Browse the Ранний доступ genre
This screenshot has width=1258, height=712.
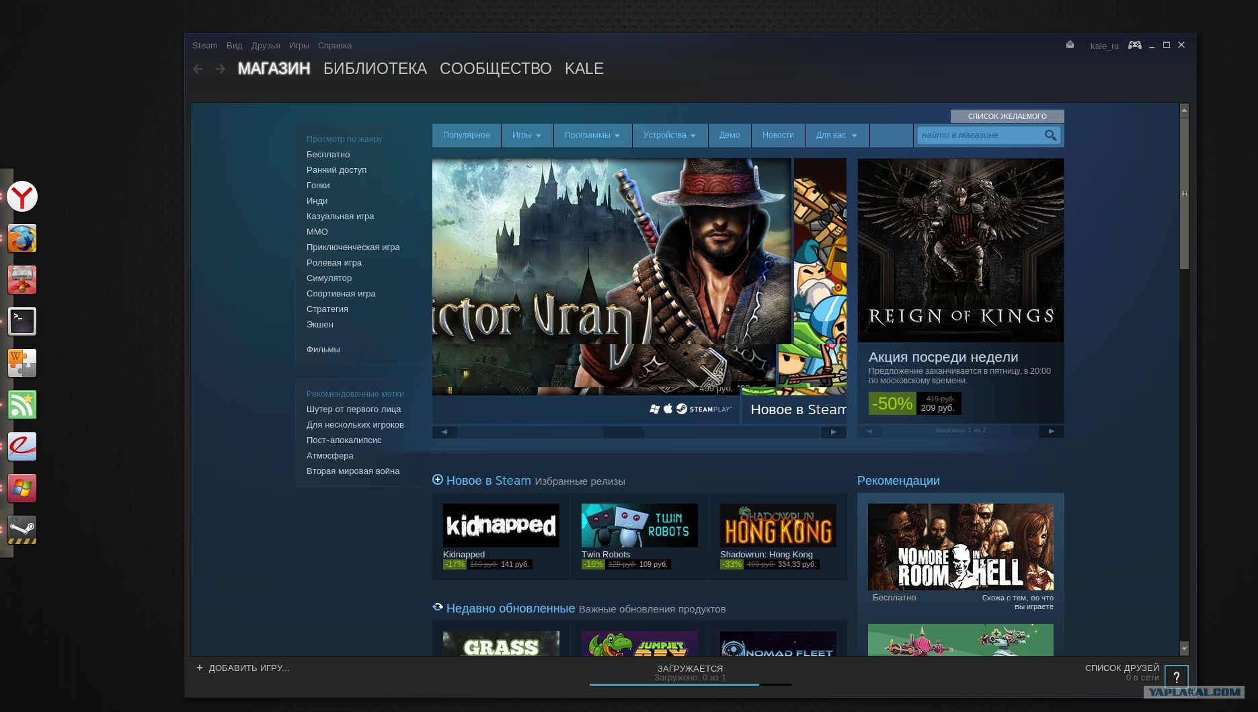(337, 169)
